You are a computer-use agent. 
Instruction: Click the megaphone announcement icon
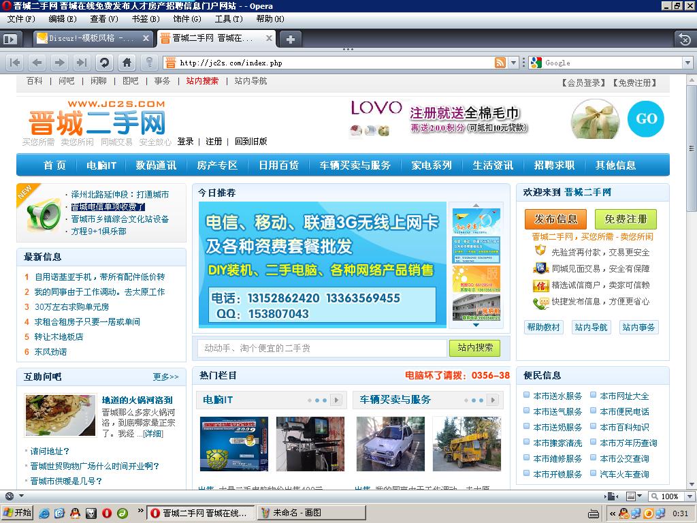tap(43, 215)
